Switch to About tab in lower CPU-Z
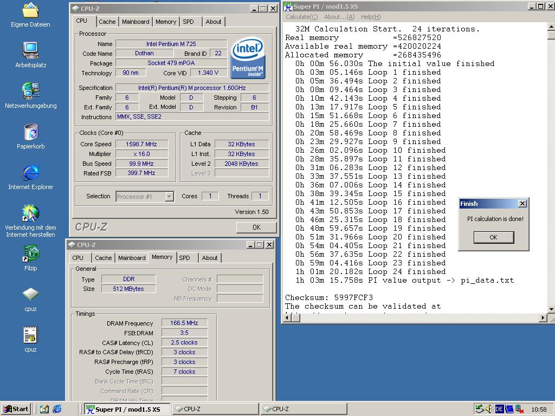This screenshot has width=555, height=416. tap(210, 258)
